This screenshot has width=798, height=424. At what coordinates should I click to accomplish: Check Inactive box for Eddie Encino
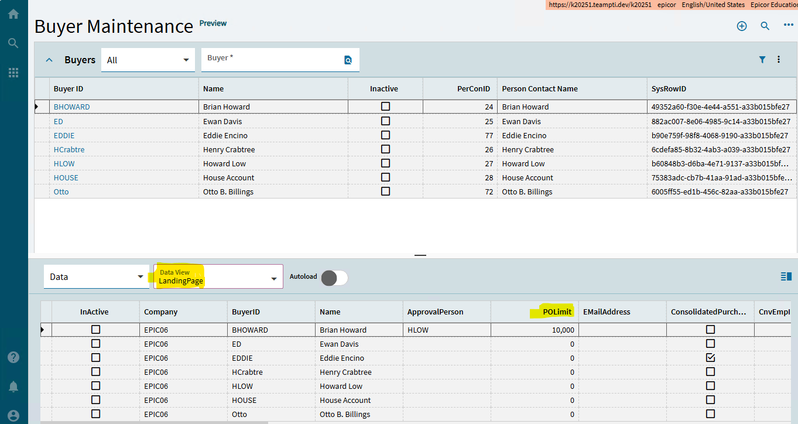(x=385, y=135)
